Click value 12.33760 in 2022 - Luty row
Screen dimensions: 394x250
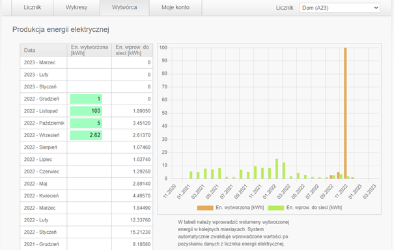(x=141, y=220)
